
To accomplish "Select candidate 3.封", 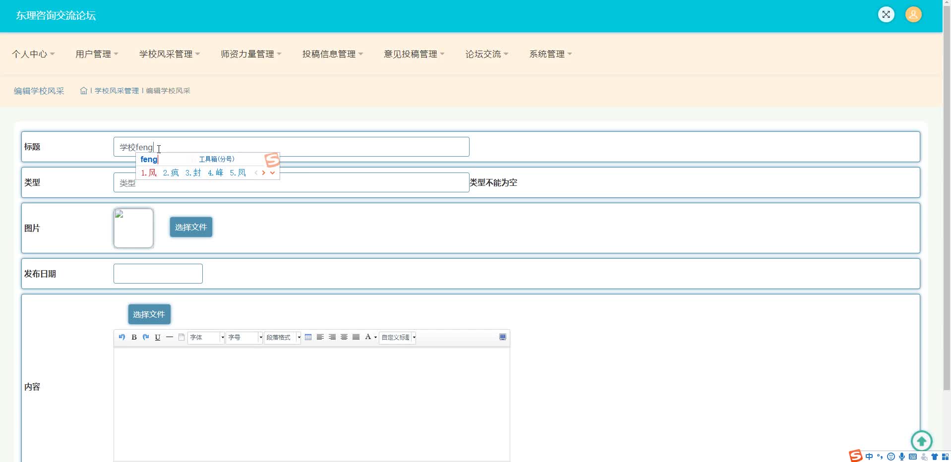I will point(193,173).
